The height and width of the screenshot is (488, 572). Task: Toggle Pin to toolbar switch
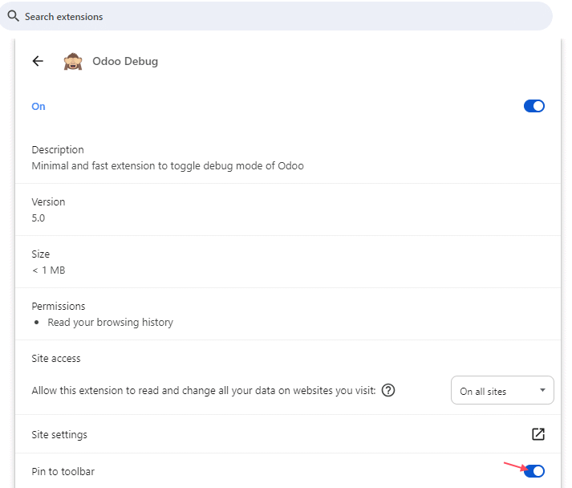coord(534,471)
